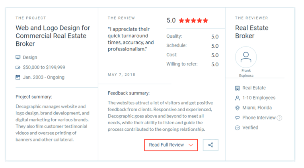This screenshot has width=304, height=168.
Task: Open the Phone Interview help question mark
Action: [x=279, y=118]
